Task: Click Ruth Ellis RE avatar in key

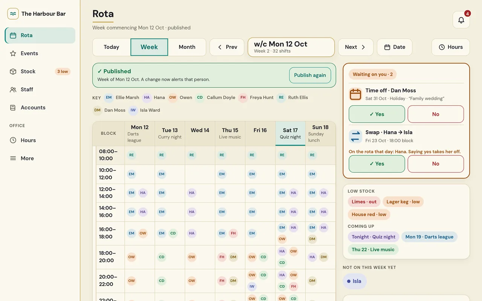Action: [281, 97]
